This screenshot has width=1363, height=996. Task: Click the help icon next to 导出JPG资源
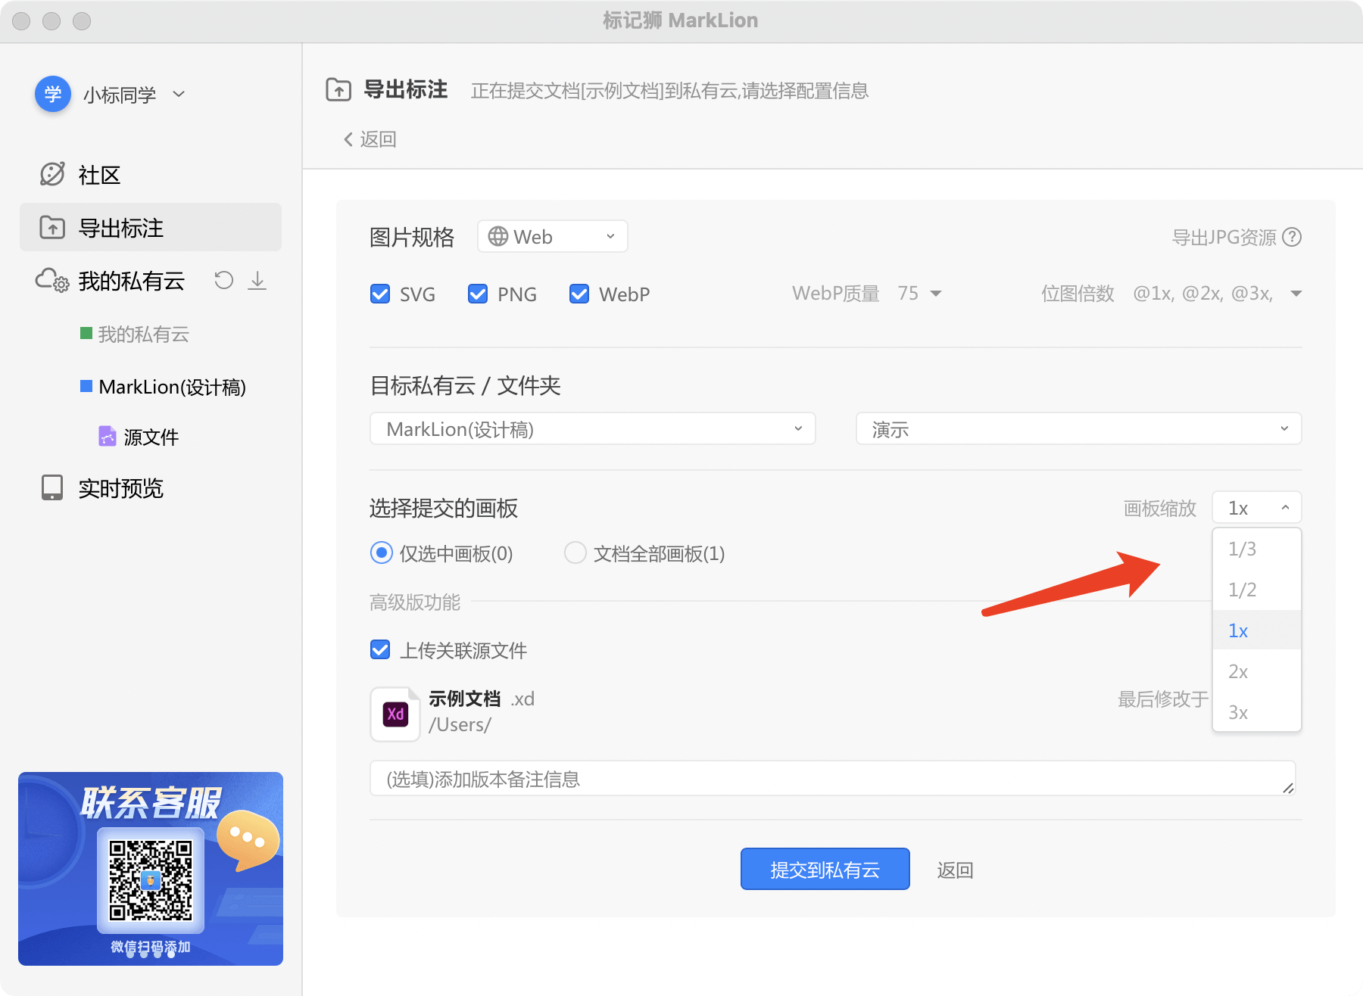[1293, 238]
